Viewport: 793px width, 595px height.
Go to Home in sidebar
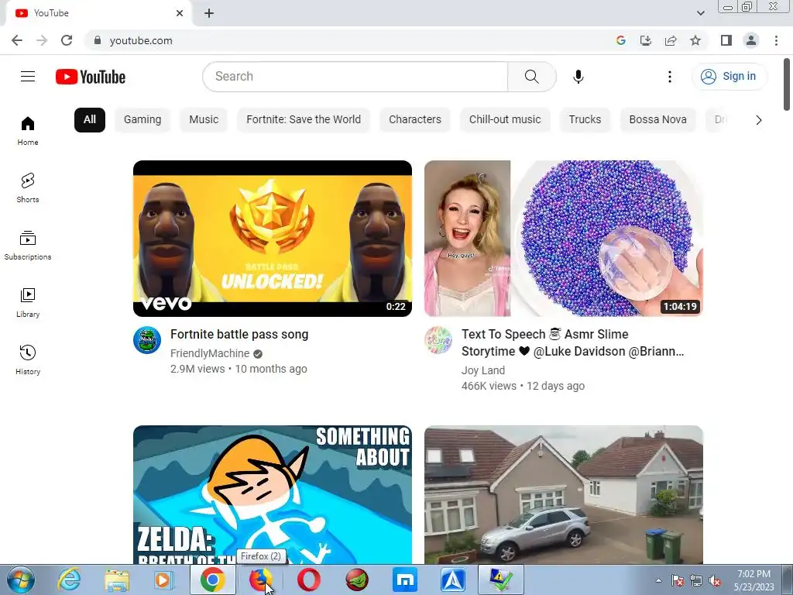tap(28, 130)
